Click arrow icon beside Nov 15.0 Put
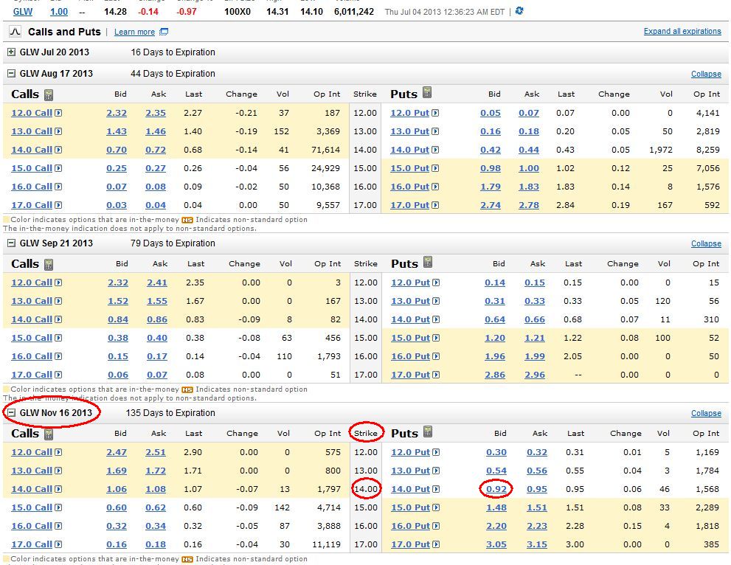Screen dimensions: 731x565 point(436,507)
